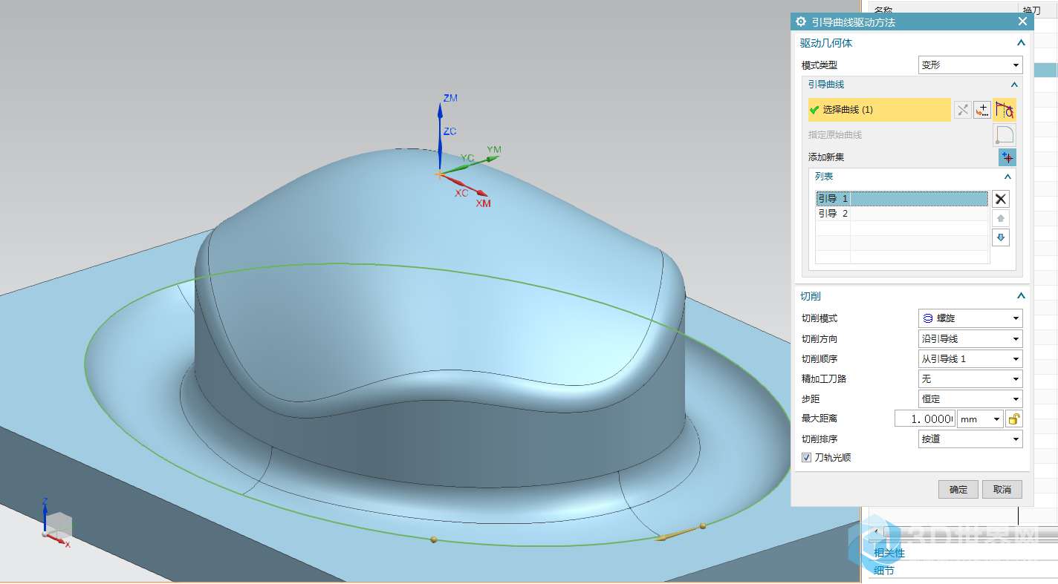
Task: Click 细节 in the background panel
Action: 884,571
